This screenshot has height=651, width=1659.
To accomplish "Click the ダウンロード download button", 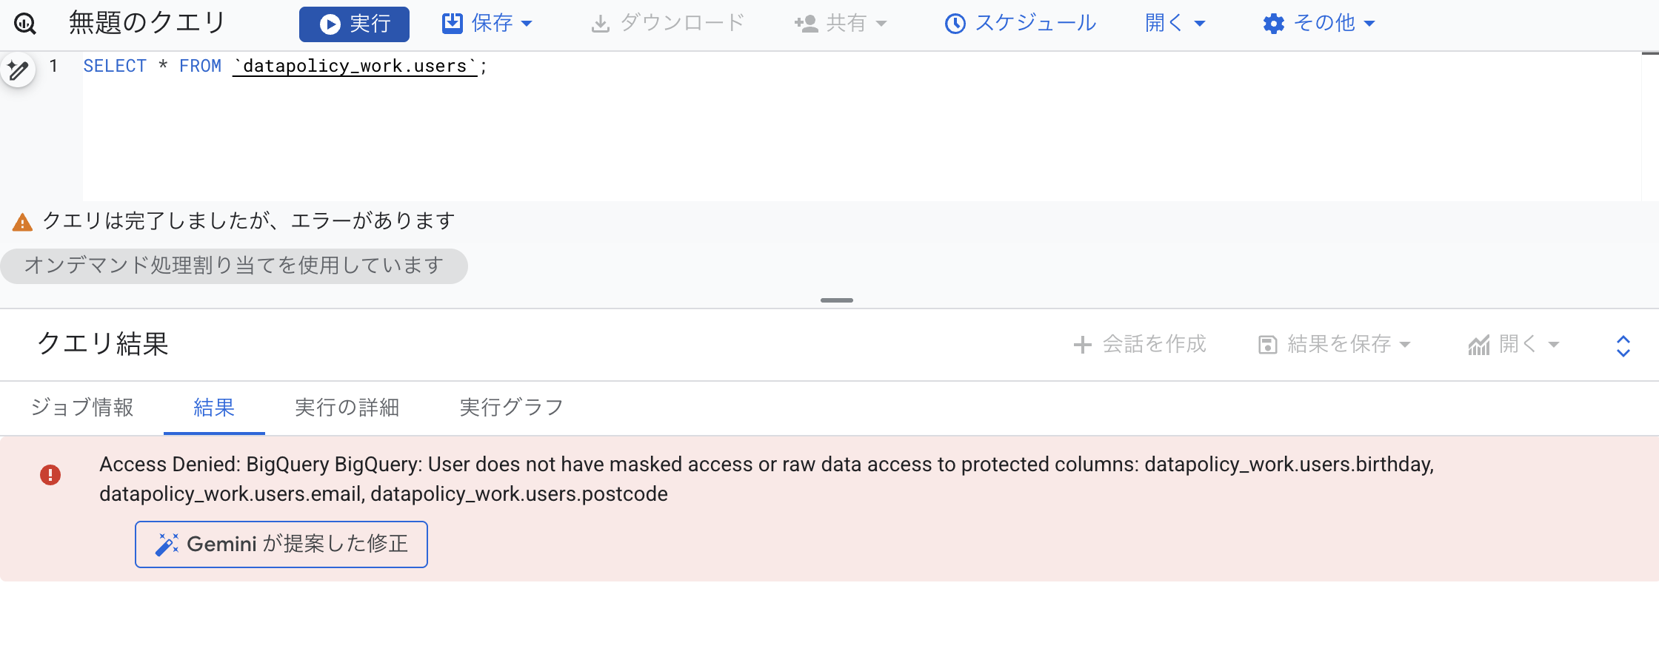I will 667,24.
